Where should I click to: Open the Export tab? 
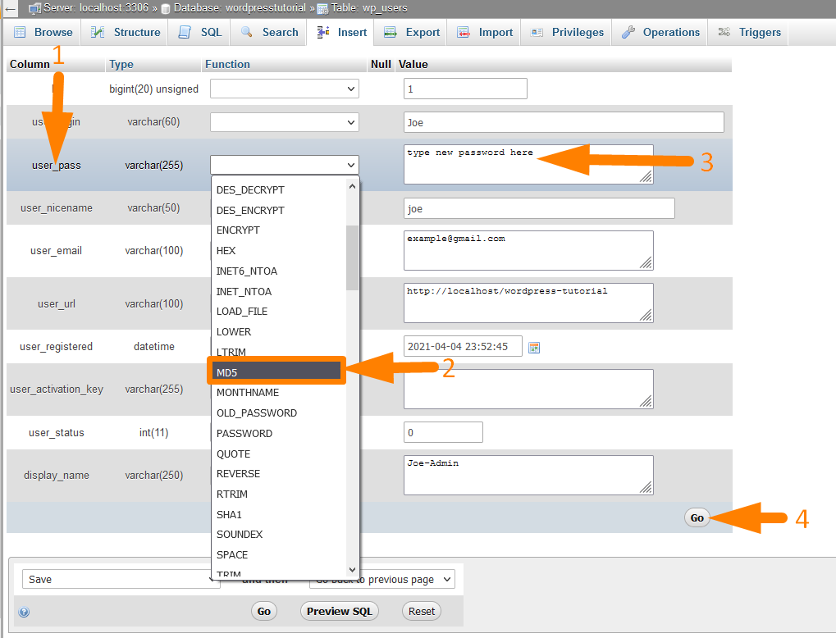coord(412,32)
